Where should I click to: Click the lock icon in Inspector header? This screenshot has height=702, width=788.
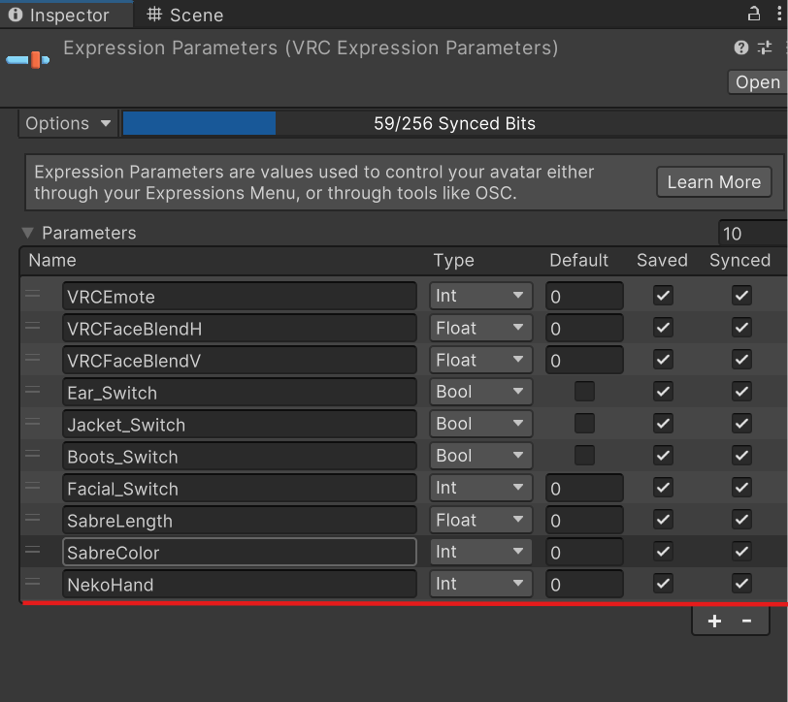(753, 14)
